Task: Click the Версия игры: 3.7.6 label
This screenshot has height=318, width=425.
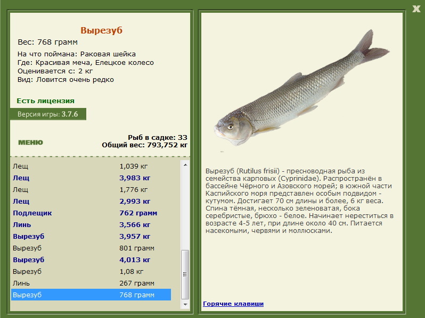Action: coord(48,114)
